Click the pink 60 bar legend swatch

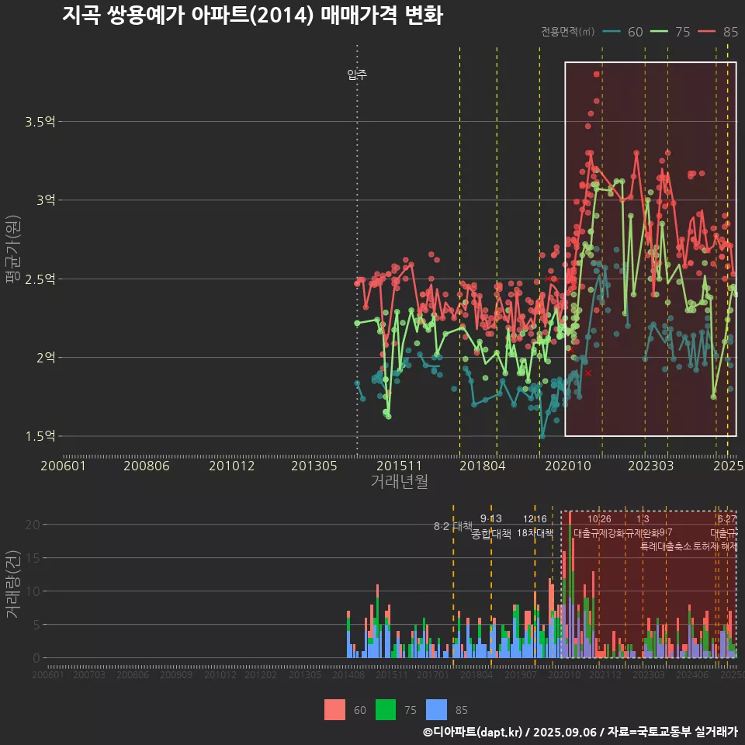point(334,710)
